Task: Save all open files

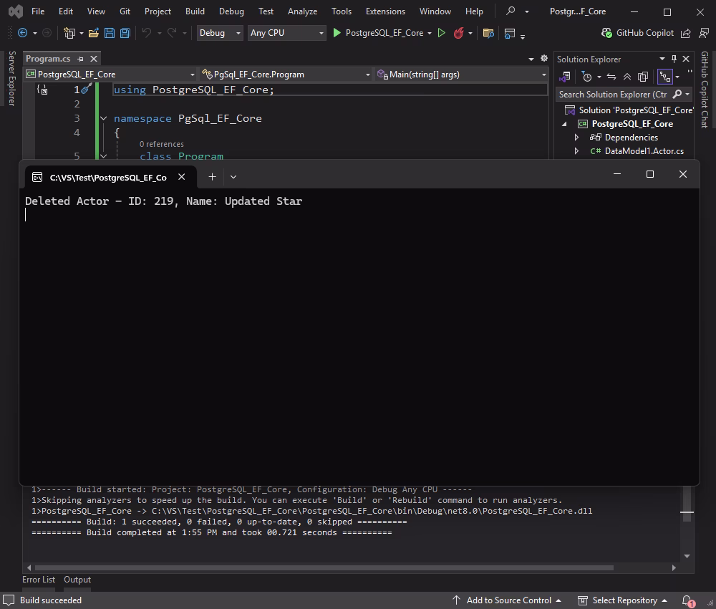Action: point(124,33)
